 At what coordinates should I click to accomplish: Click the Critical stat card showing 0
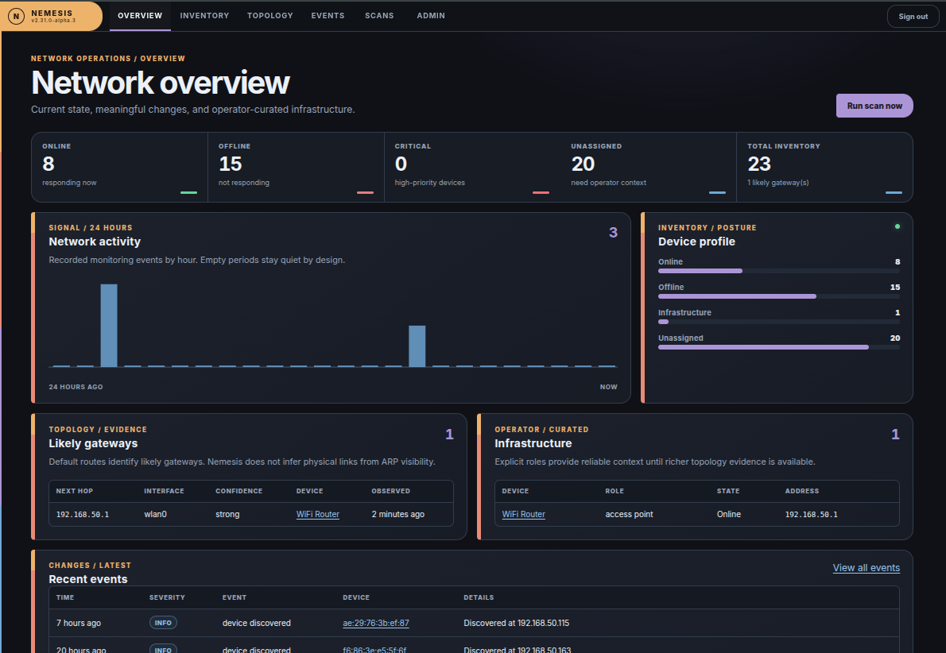[471, 167]
